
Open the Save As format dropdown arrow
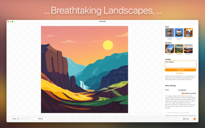[x=194, y=119]
